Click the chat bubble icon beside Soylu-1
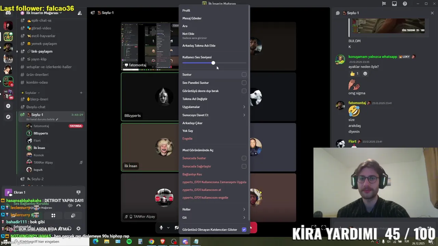The image size is (438, 246). [338, 13]
